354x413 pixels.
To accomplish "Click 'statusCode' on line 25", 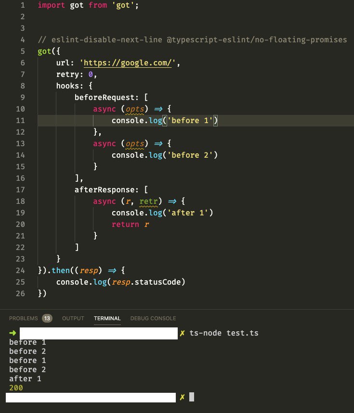I will (157, 282).
